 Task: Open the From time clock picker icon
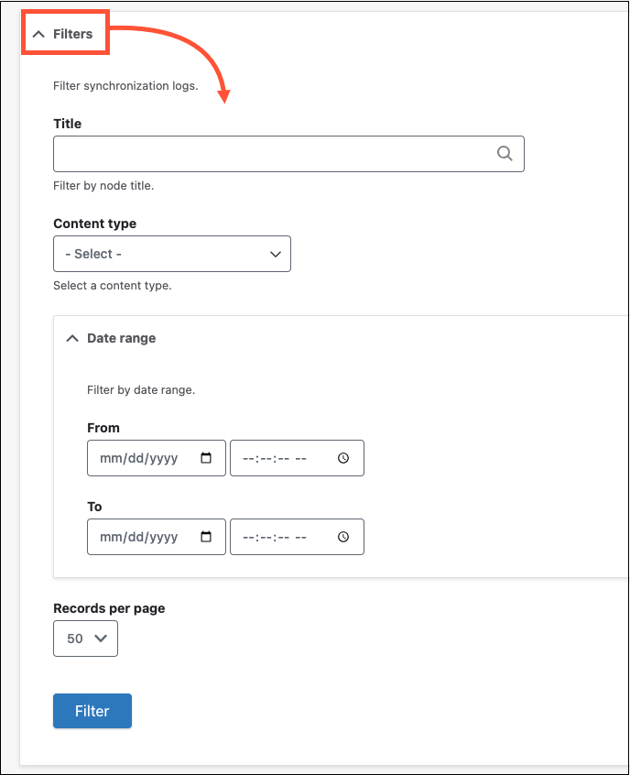click(343, 458)
